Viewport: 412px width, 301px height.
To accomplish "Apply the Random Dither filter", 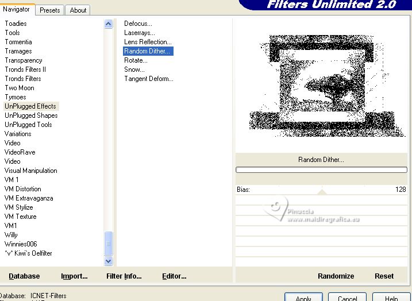I will [303, 297].
